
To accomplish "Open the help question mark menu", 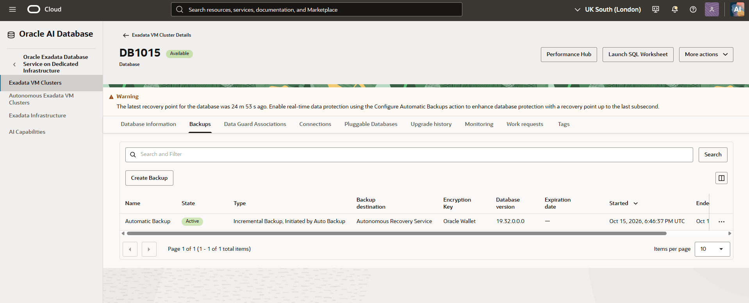I will pos(693,9).
